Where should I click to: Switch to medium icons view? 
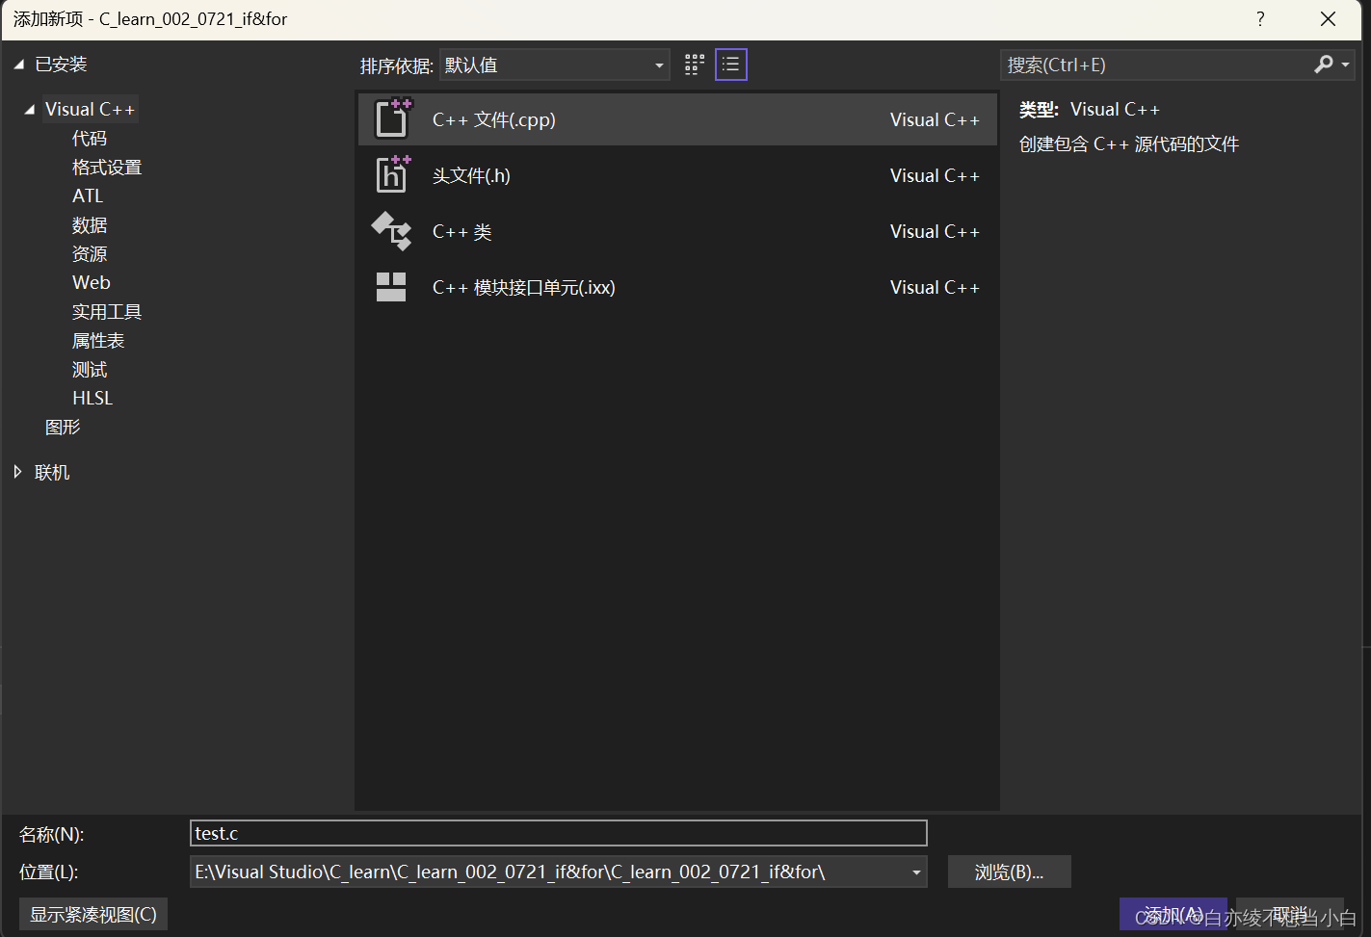(694, 64)
